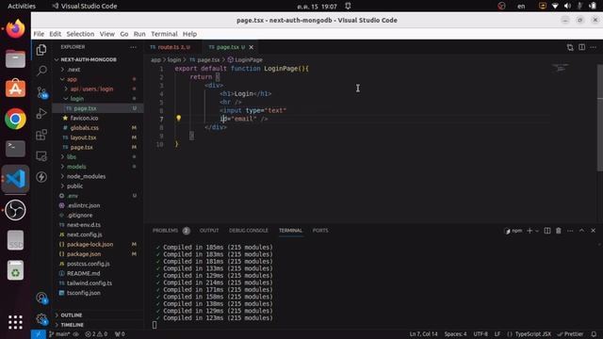Screen dimensions: 603x339
Task: Open the File menu
Action: click(x=39, y=34)
